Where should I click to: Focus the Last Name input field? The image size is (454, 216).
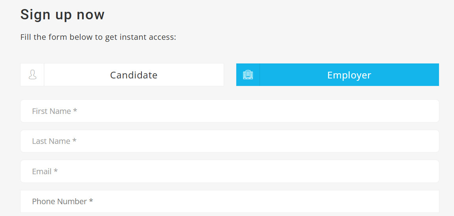(x=230, y=141)
